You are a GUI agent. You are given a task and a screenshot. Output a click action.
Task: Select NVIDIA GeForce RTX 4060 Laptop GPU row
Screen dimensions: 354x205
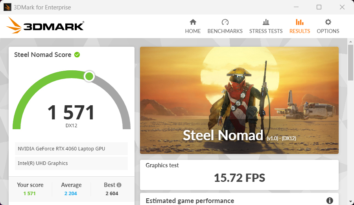[71, 148]
